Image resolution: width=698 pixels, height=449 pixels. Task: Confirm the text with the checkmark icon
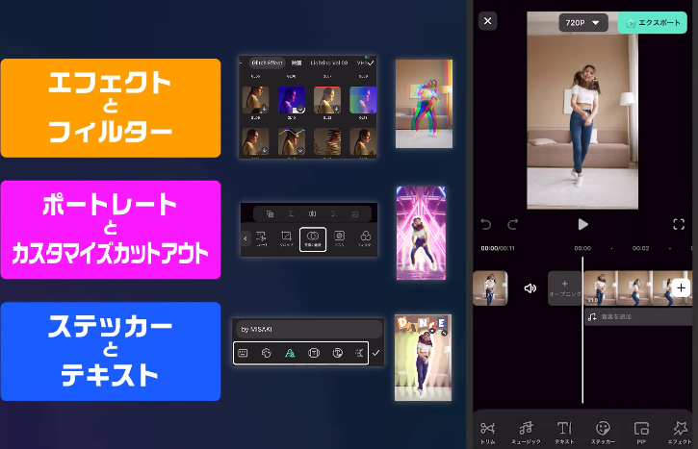click(x=376, y=353)
